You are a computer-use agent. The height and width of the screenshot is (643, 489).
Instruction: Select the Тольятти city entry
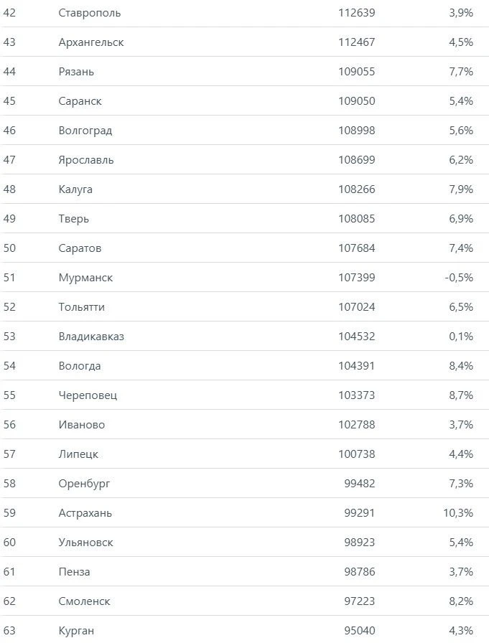pyautogui.click(x=82, y=307)
